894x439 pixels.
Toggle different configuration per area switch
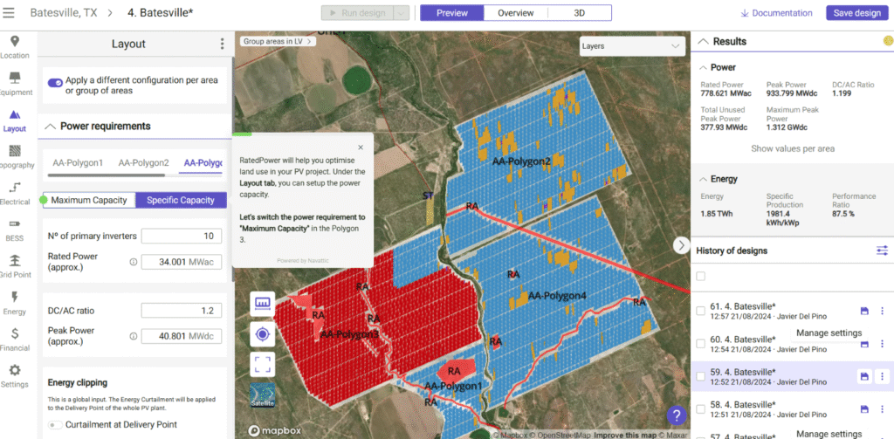tap(56, 82)
